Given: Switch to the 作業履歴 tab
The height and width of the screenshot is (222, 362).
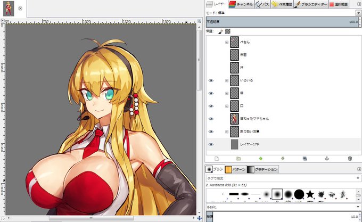Looking at the screenshot, I should click(x=282, y=4).
